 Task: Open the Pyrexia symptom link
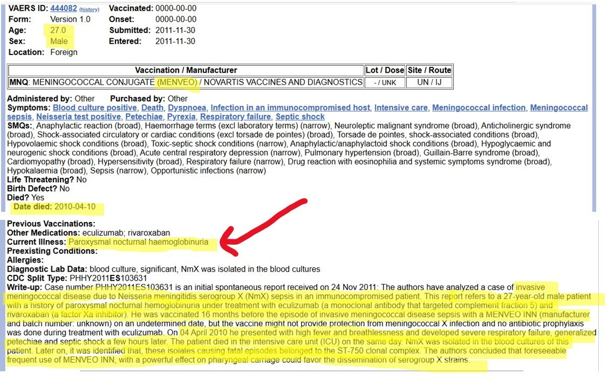click(181, 116)
